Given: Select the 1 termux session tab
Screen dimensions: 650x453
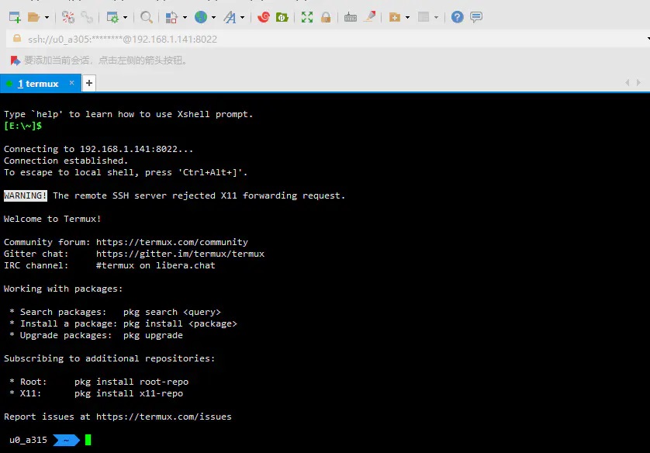Looking at the screenshot, I should coord(38,83).
